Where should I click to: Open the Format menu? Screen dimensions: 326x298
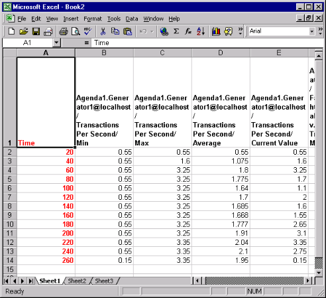tap(93, 19)
